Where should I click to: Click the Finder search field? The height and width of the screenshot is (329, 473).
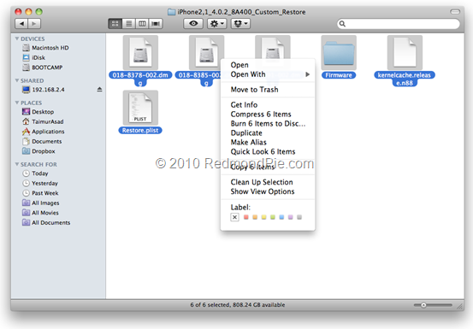399,24
